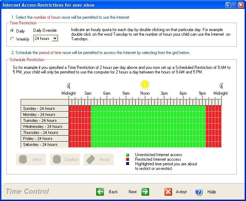Click the Noon time label
The image size is (246, 201).
145,93
